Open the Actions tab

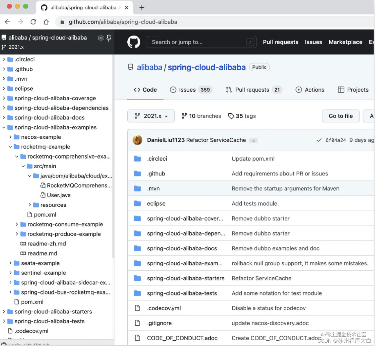[310, 90]
